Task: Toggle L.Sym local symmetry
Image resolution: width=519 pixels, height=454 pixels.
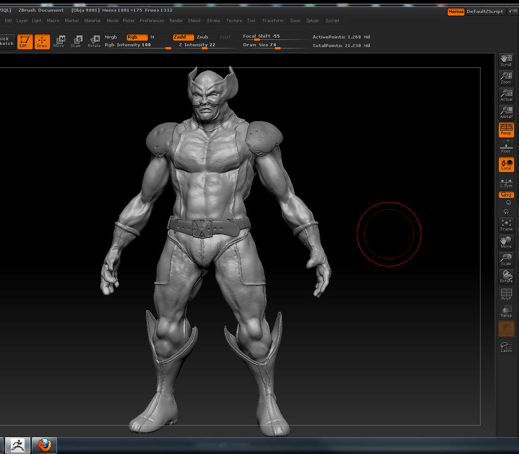Action: [506, 183]
